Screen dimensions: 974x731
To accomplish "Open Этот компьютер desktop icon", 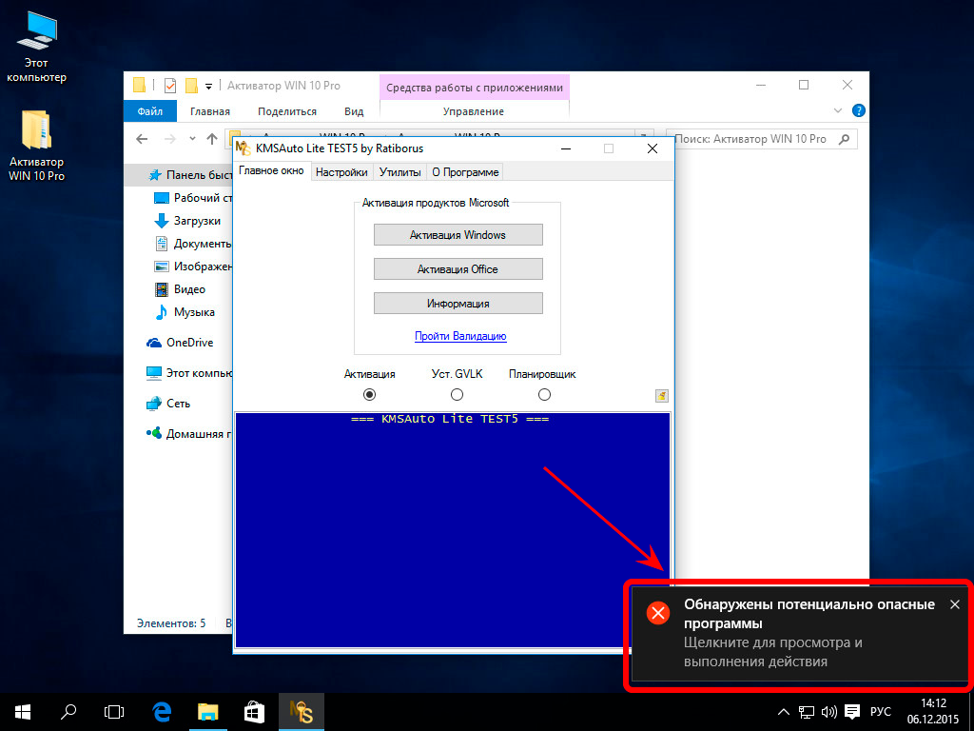I will [x=36, y=49].
